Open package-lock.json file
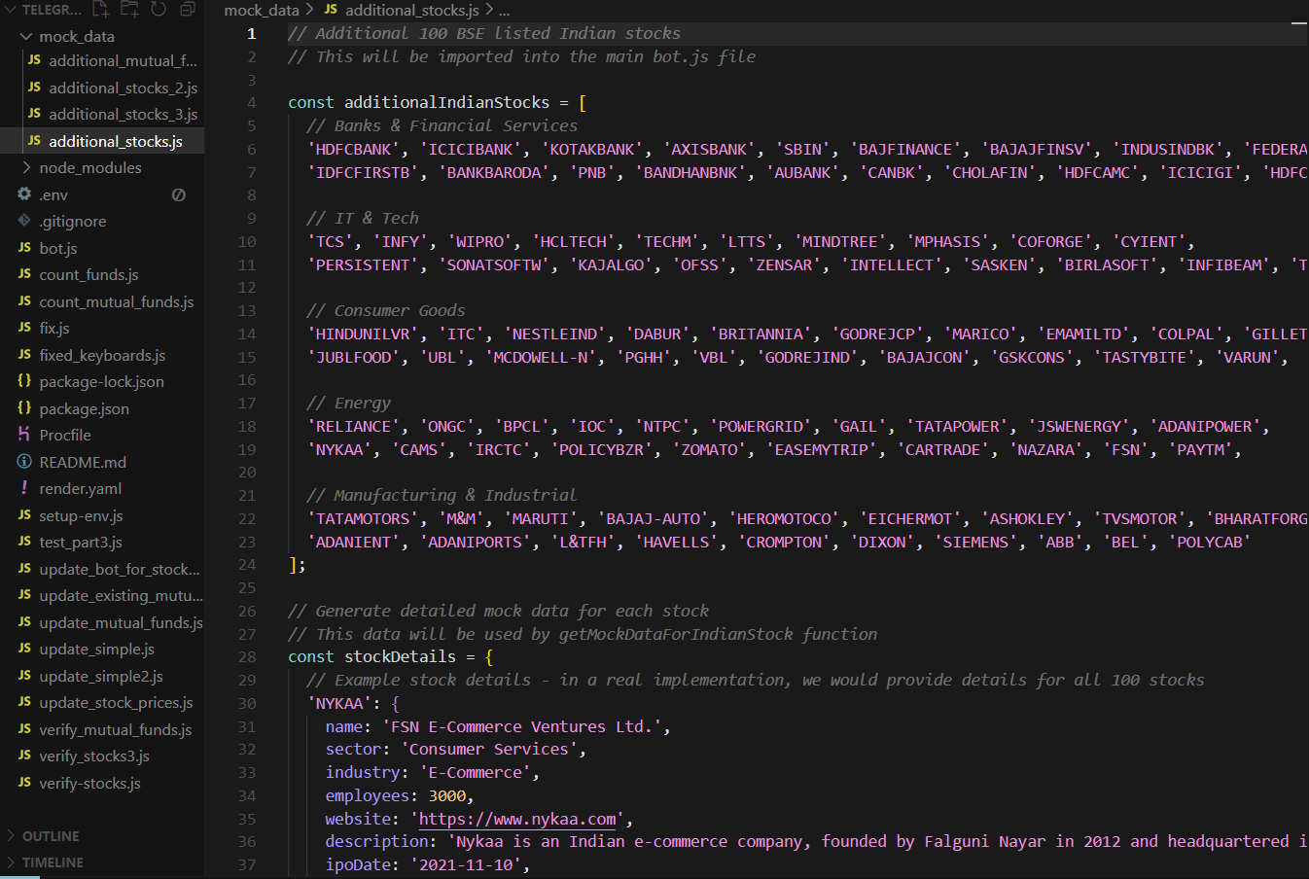The image size is (1309, 879). point(101,381)
